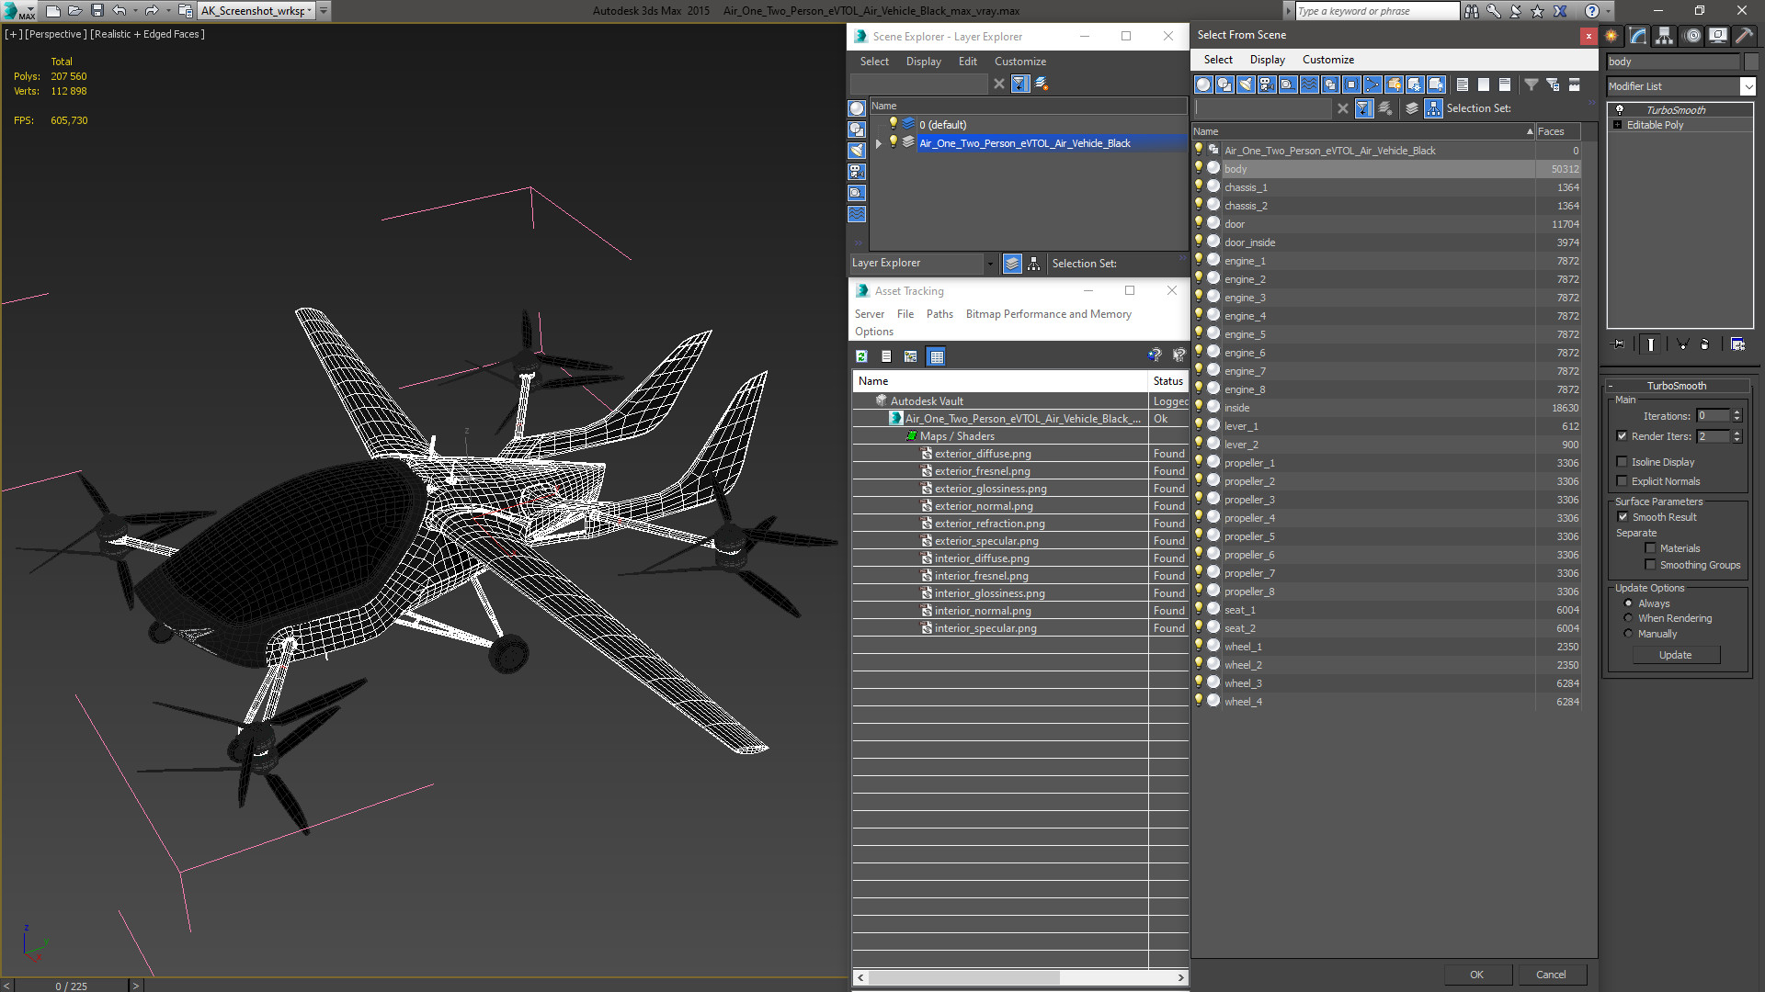Click object name field containing body
Screen dimensions: 1765x992
click(1672, 62)
